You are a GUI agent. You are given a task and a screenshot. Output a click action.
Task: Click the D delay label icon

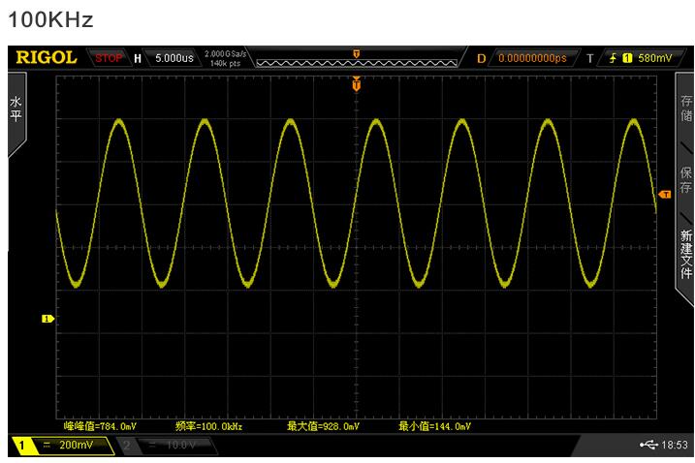(481, 58)
